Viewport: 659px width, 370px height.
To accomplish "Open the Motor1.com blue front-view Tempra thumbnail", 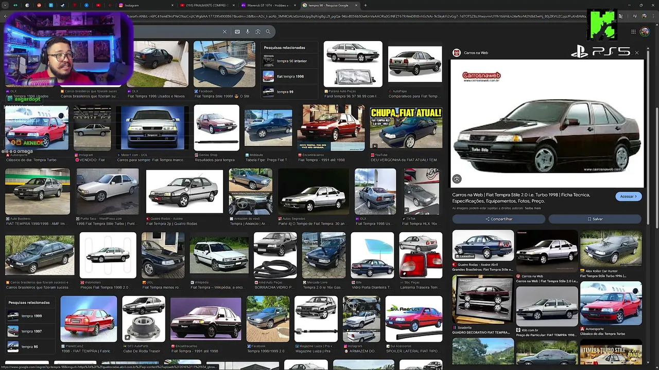I will click(152, 128).
